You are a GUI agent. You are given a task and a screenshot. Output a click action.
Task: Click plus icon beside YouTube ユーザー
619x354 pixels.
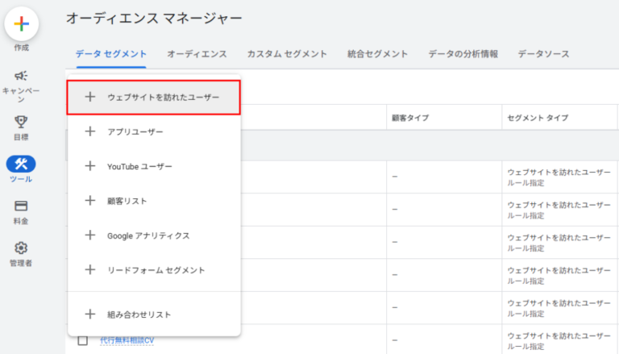[90, 166]
